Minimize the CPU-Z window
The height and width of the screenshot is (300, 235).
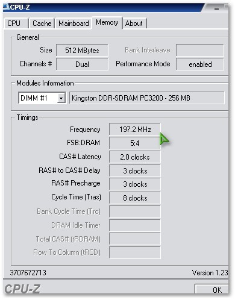point(216,9)
